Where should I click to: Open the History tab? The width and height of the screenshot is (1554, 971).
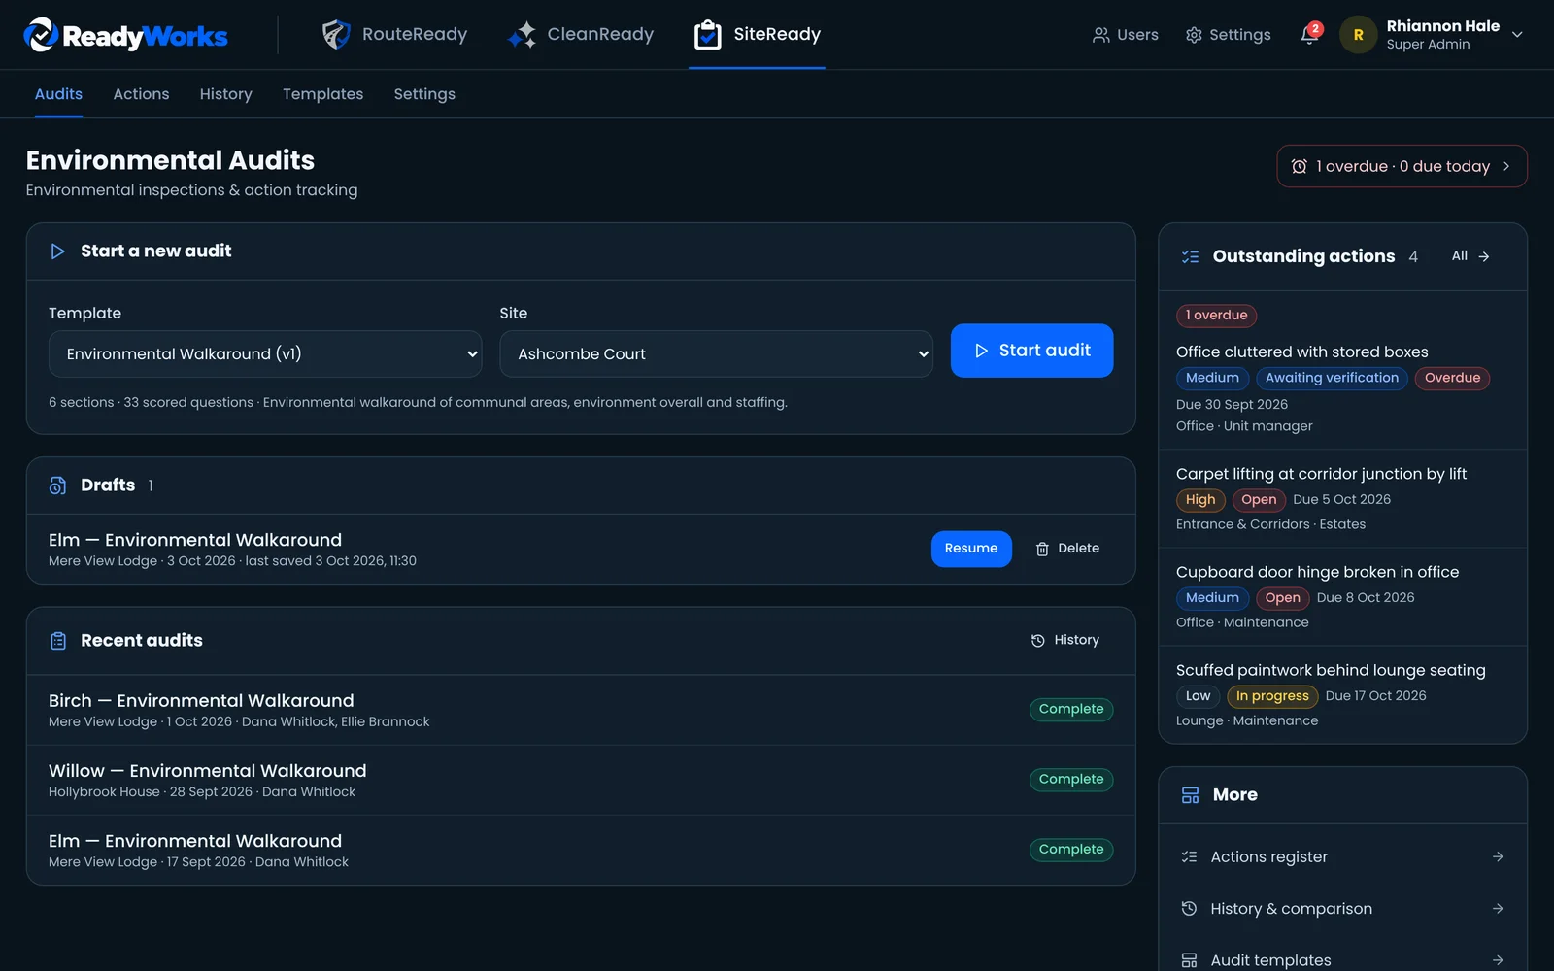(226, 94)
